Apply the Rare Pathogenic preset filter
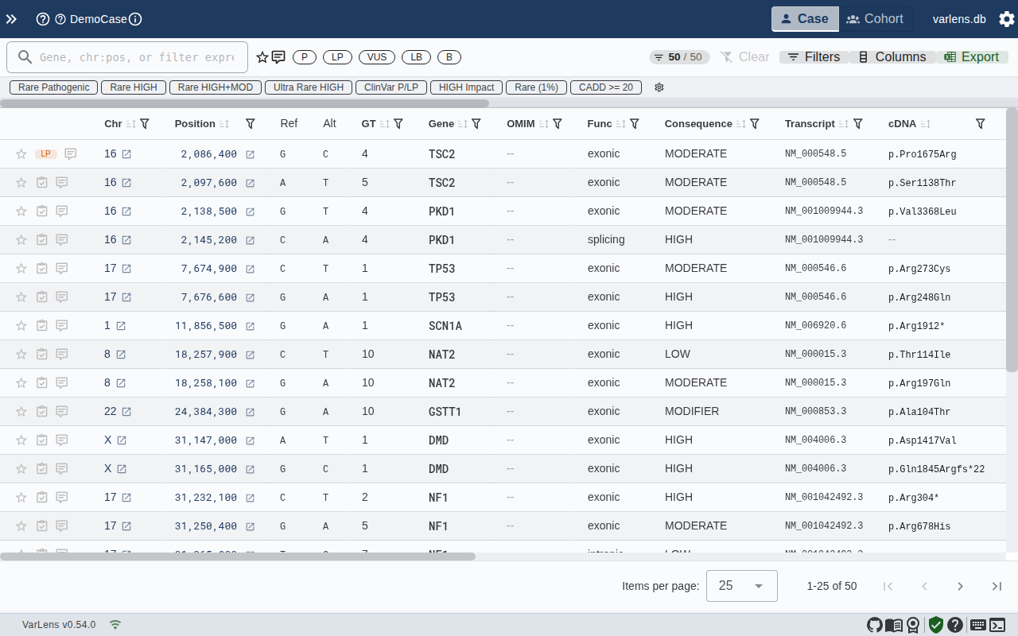1018x636 pixels. [54, 87]
